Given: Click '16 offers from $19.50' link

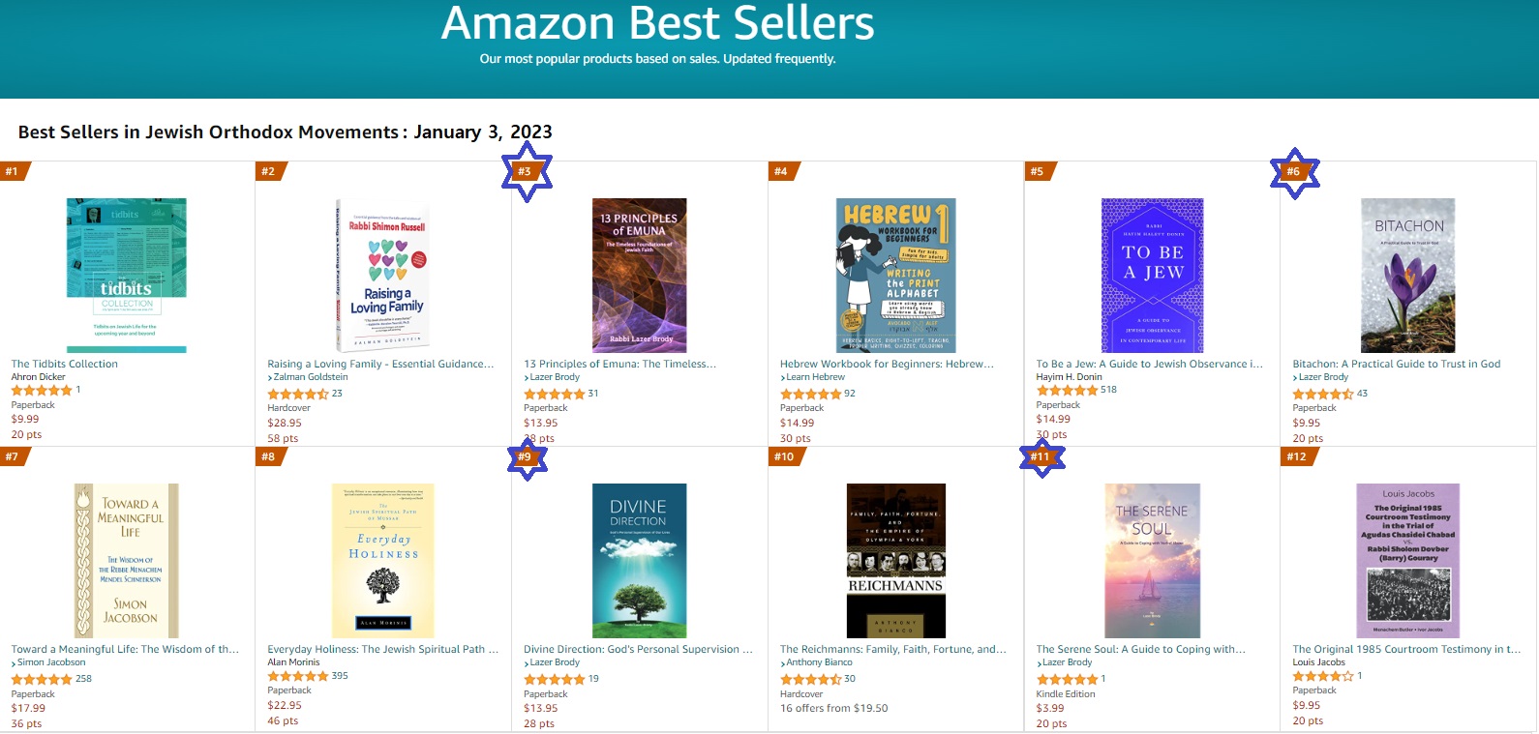Looking at the screenshot, I should pyautogui.click(x=833, y=708).
